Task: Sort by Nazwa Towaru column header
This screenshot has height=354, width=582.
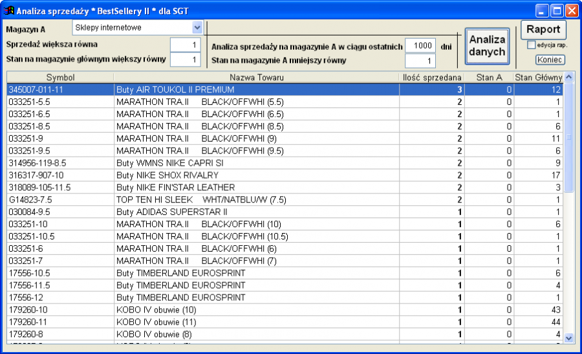Action: click(x=257, y=77)
